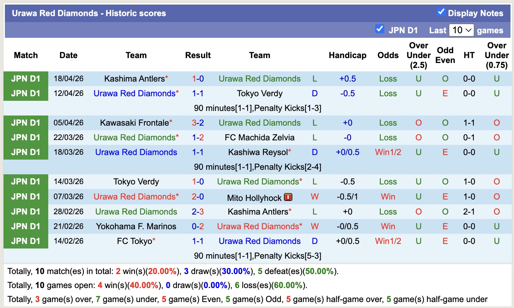
Task: Open the Last games count dropdown showing 10
Action: coord(461,30)
